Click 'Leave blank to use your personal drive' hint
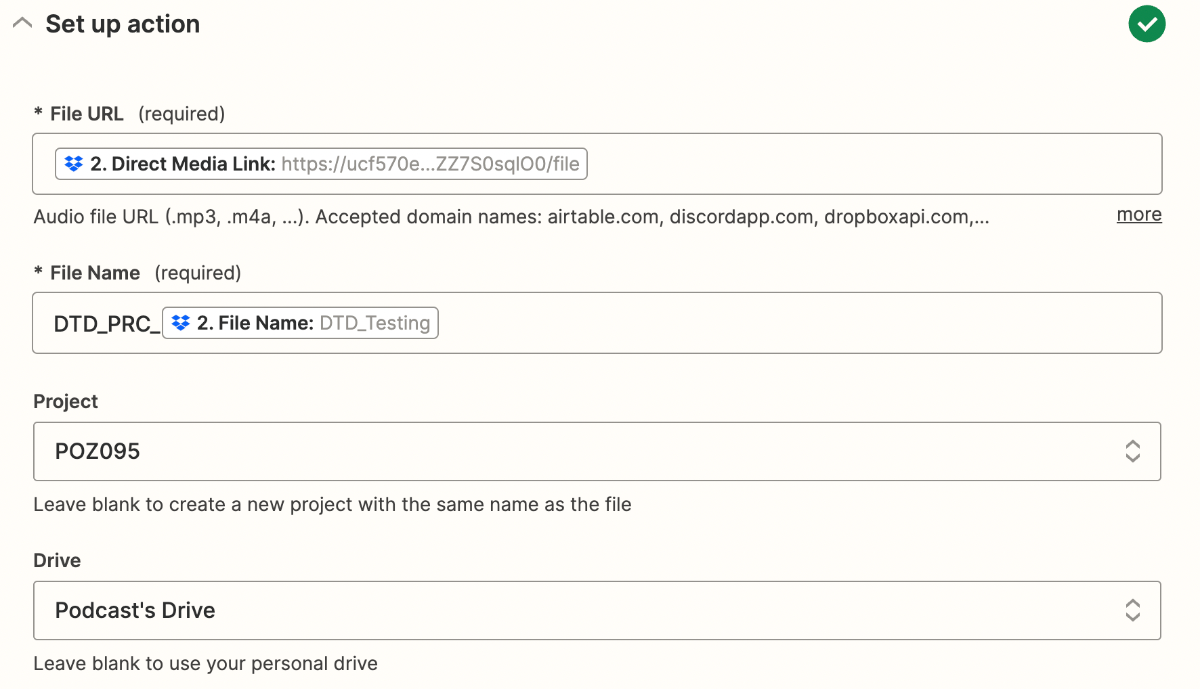Viewport: 1200px width, 689px height. [206, 663]
